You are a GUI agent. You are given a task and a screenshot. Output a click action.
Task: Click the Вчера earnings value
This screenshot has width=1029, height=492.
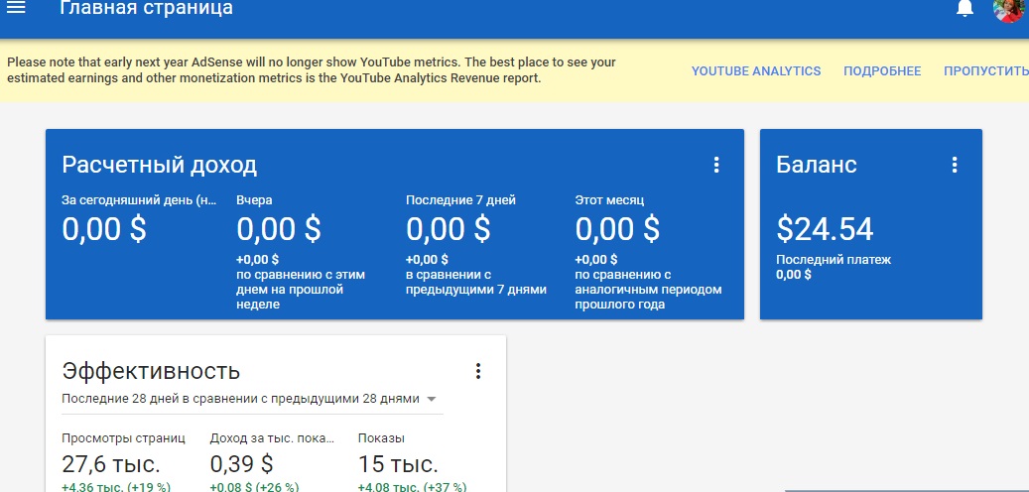pyautogui.click(x=279, y=229)
